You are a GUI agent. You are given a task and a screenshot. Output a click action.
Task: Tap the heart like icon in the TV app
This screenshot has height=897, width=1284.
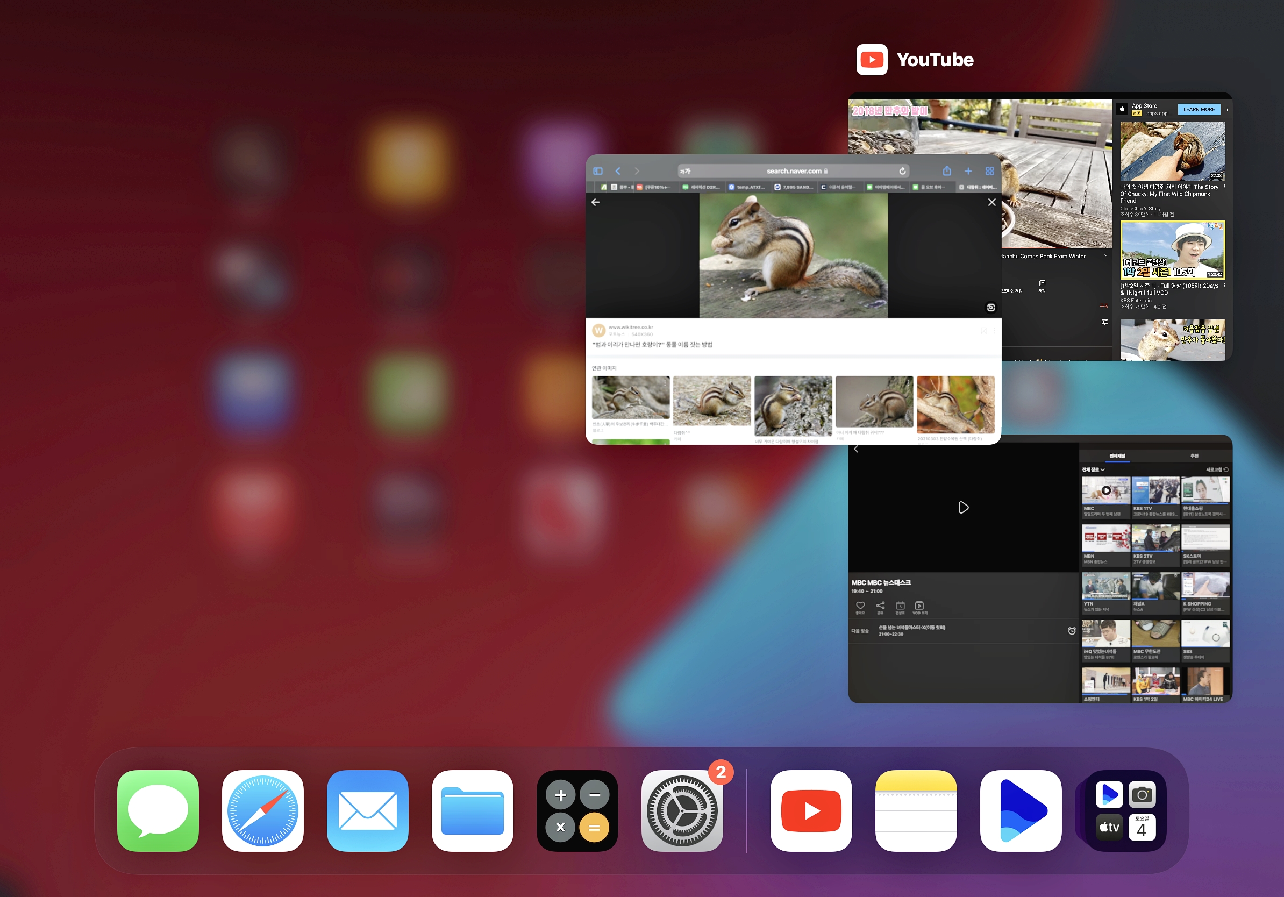pos(860,607)
